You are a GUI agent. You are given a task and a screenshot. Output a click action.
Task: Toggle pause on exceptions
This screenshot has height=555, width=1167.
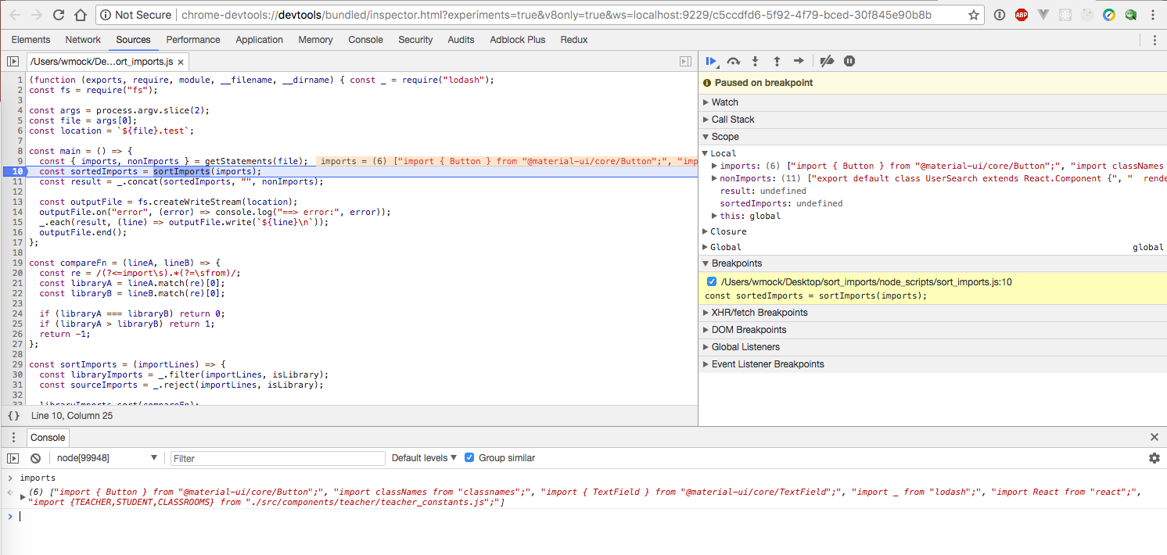(x=849, y=61)
